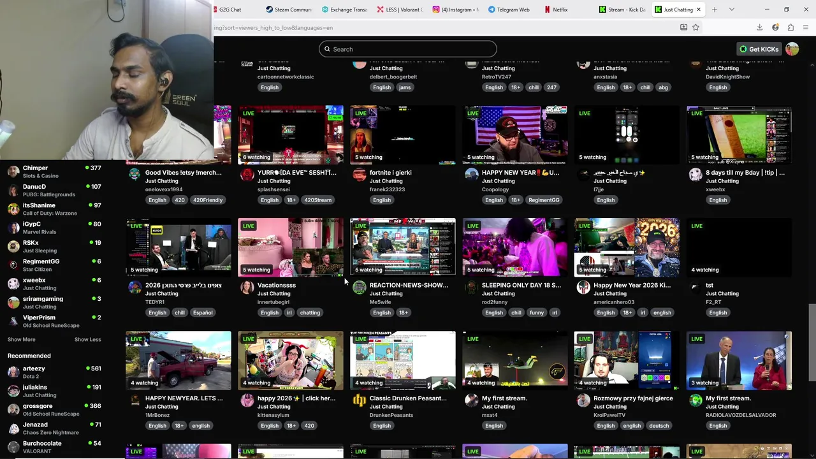Switch to the Netflix tab
This screenshot has height=459, width=816.
(x=560, y=10)
